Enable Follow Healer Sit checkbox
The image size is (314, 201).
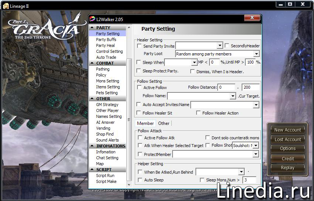point(139,113)
